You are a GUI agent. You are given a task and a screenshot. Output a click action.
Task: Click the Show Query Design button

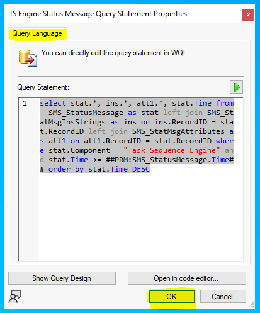pos(62,278)
